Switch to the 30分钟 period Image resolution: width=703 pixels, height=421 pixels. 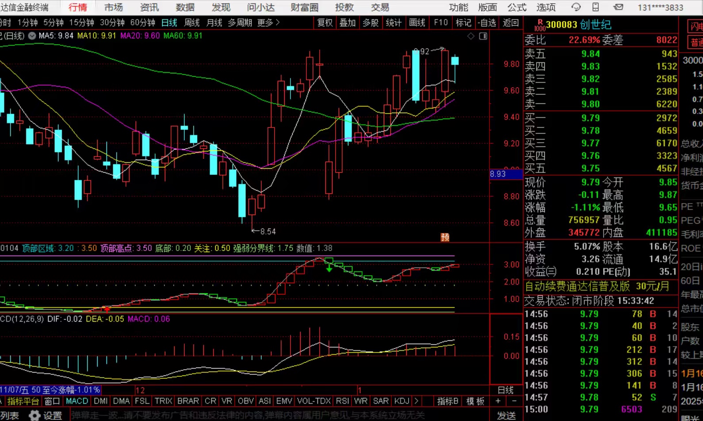[112, 23]
